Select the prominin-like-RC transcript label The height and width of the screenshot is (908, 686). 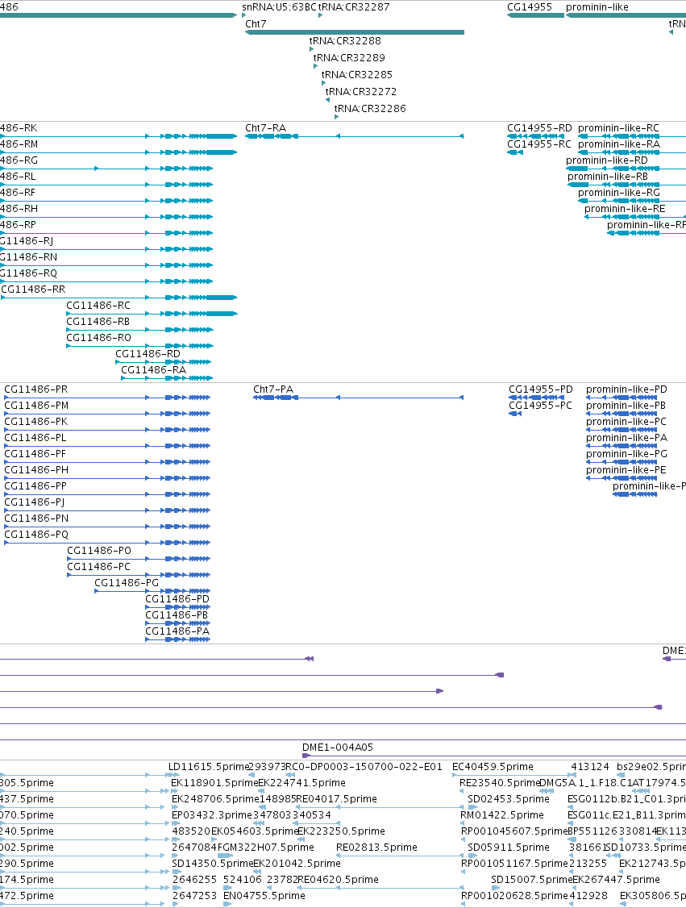(618, 128)
